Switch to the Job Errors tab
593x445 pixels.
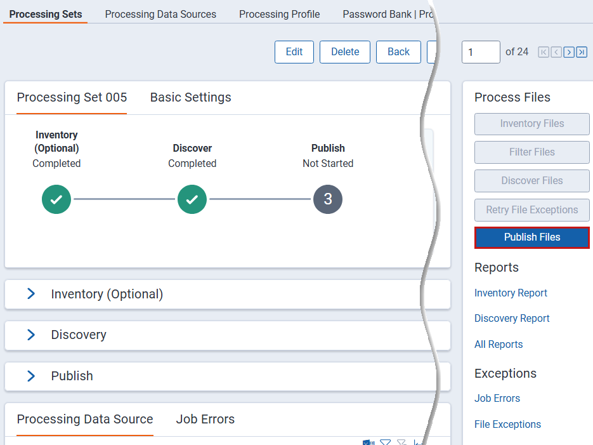(205, 419)
